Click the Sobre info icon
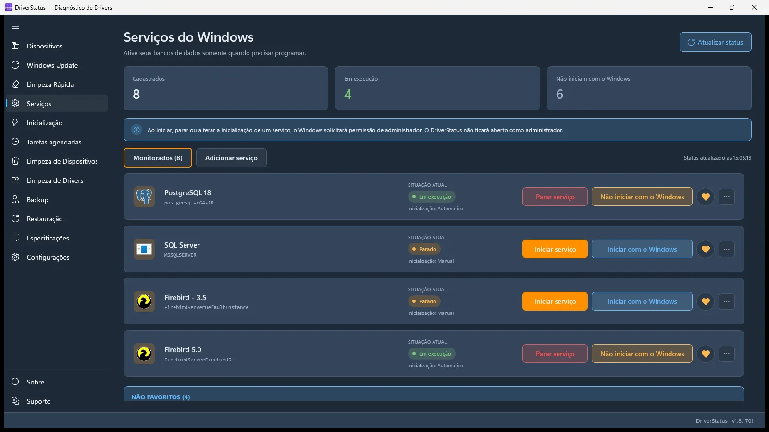769x432 pixels. [x=15, y=382]
